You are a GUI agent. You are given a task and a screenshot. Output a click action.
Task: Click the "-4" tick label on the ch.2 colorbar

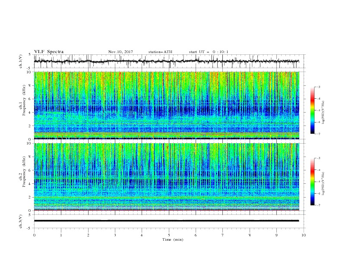click(319, 170)
